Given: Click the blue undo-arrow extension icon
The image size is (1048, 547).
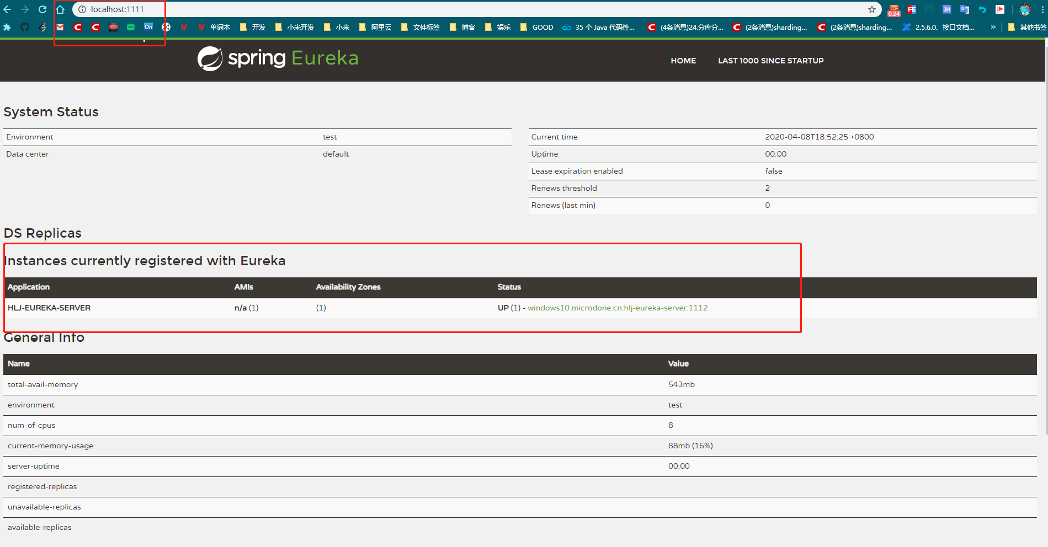Looking at the screenshot, I should 982,9.
